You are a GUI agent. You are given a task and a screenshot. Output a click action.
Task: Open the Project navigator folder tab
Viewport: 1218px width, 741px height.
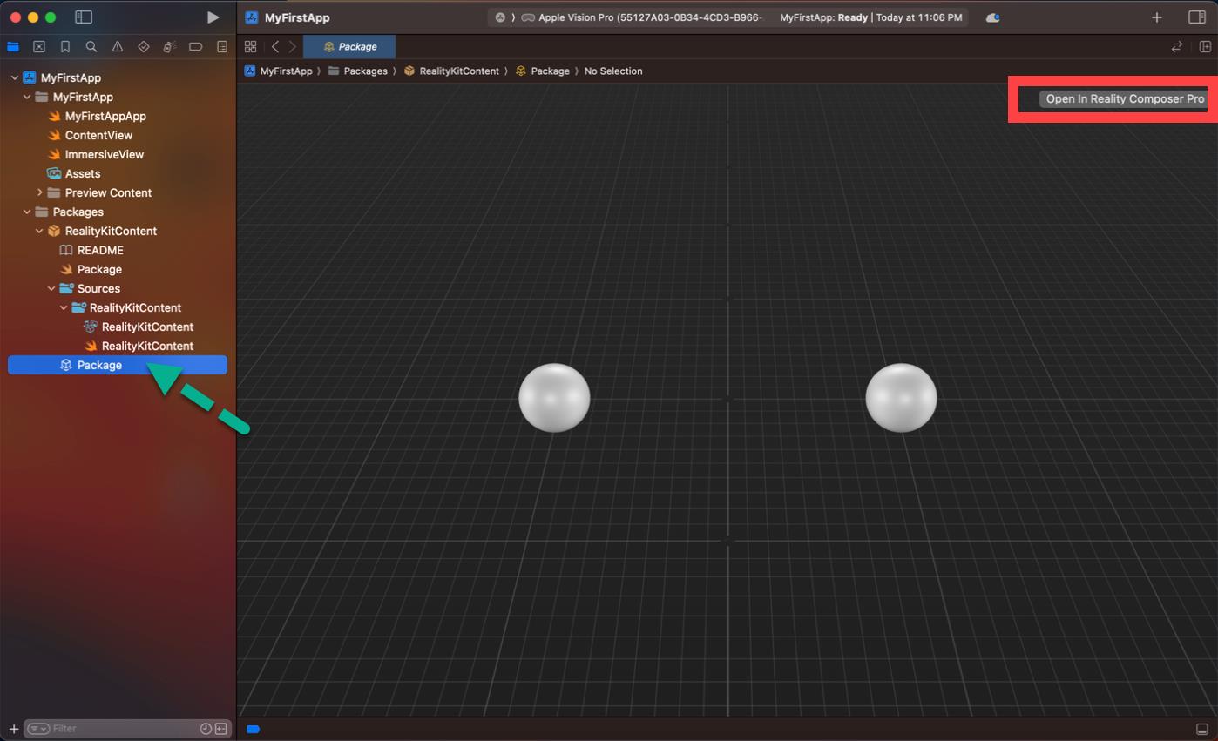click(13, 46)
